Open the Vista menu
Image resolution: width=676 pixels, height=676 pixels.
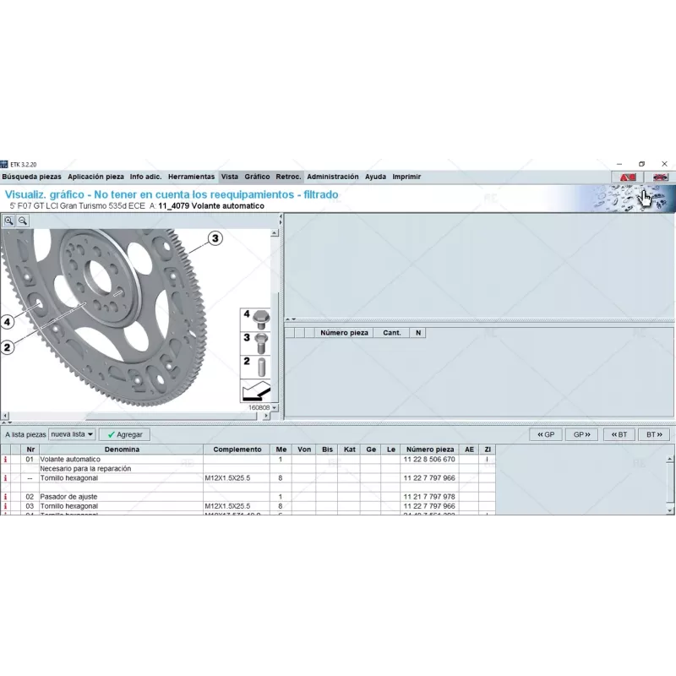228,177
